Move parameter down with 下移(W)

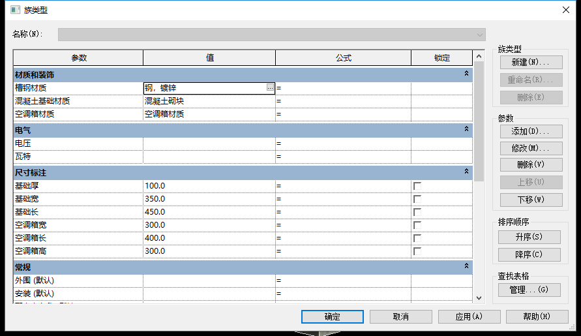[531, 200]
